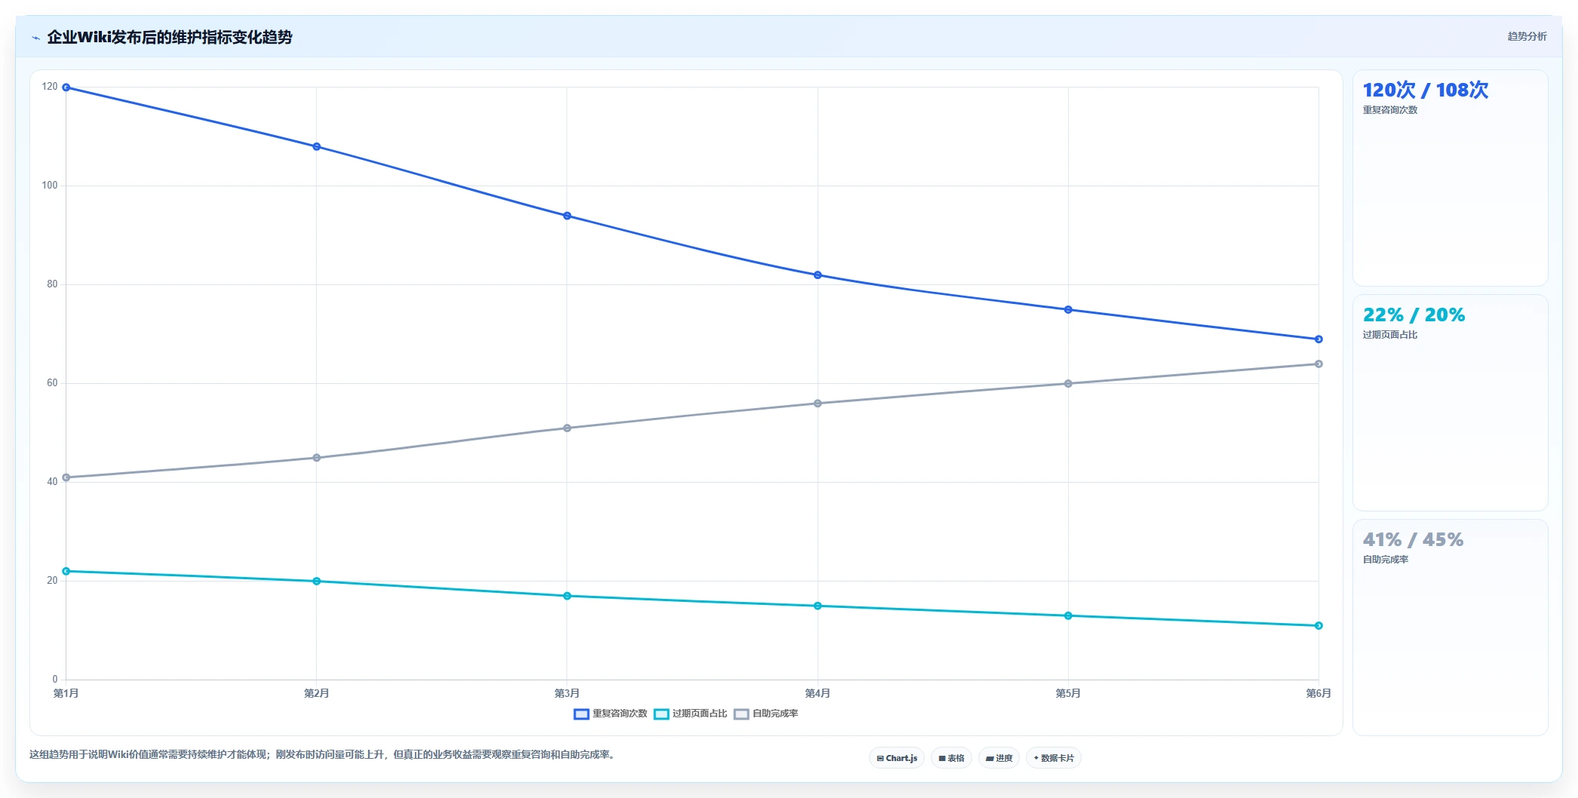Select the cyan 第2月 data point at 20
Image resolution: width=1578 pixels, height=798 pixels.
point(317,582)
